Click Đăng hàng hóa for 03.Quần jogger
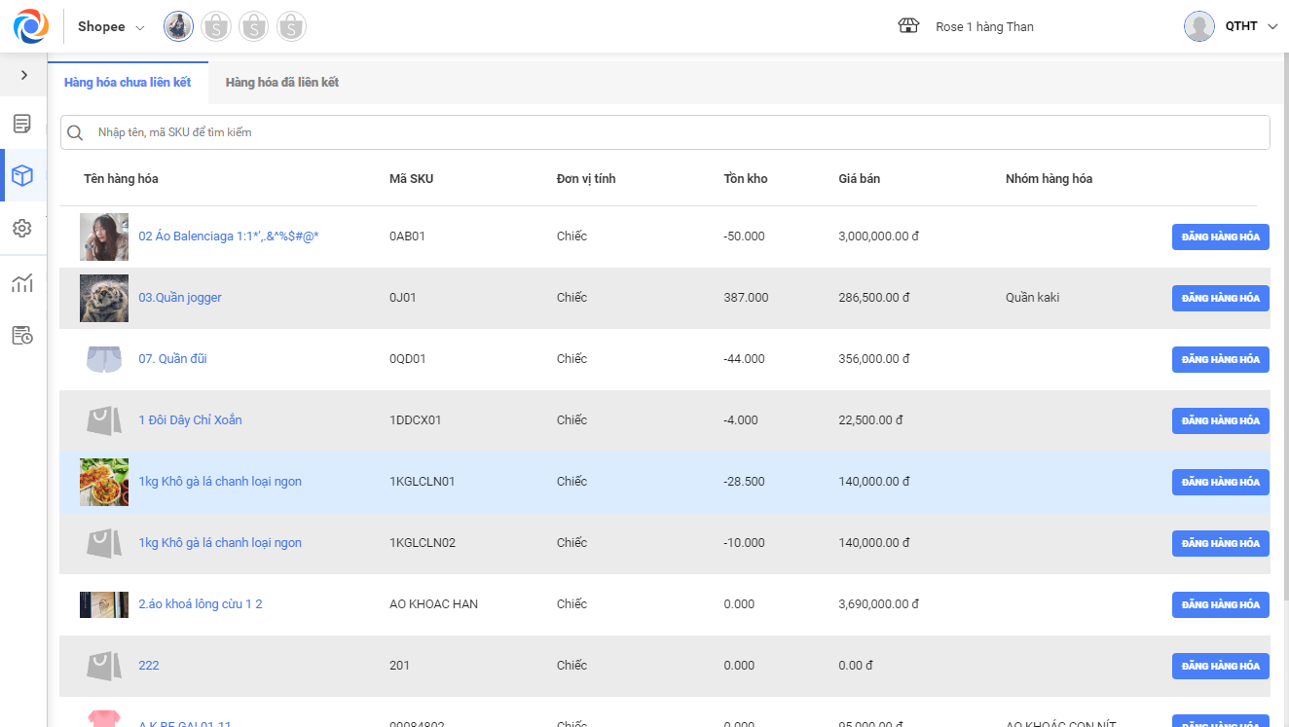Screen dimensions: 1289x727 (x=1220, y=298)
